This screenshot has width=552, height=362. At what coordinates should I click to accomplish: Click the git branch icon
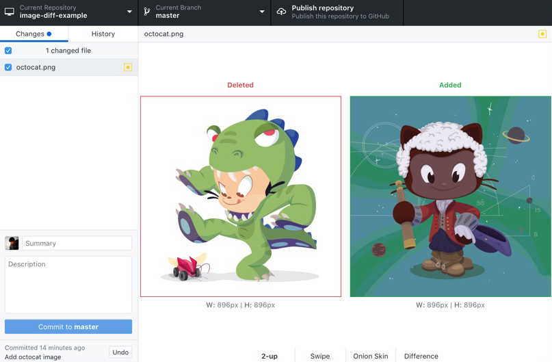coord(147,12)
